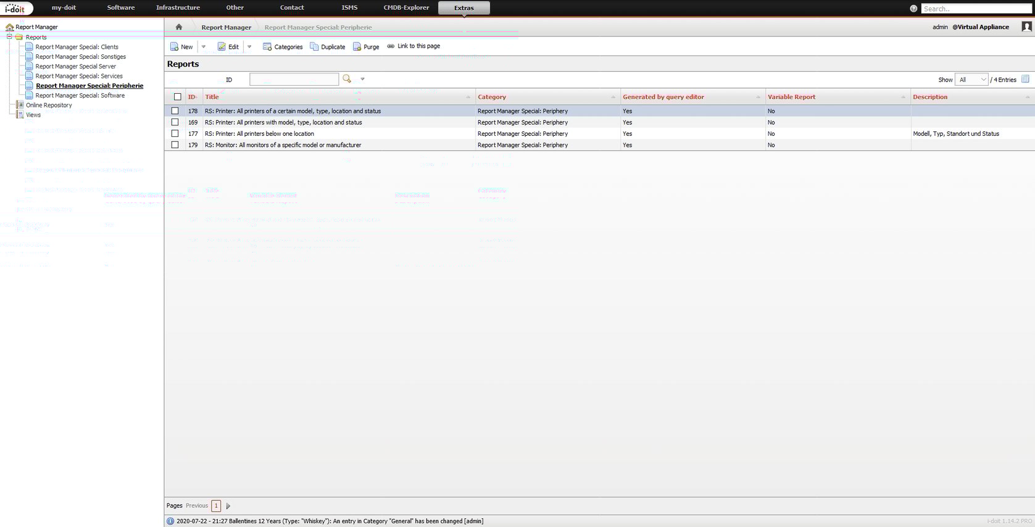Screen dimensions: 1035x527
Task: Click the info icon in the status bar
Action: [170, 521]
